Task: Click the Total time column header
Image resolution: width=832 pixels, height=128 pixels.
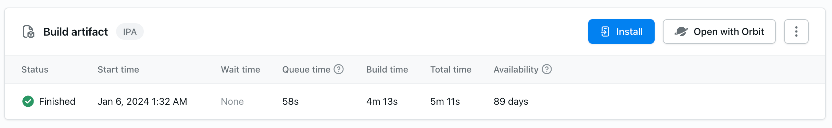Action: 451,69
